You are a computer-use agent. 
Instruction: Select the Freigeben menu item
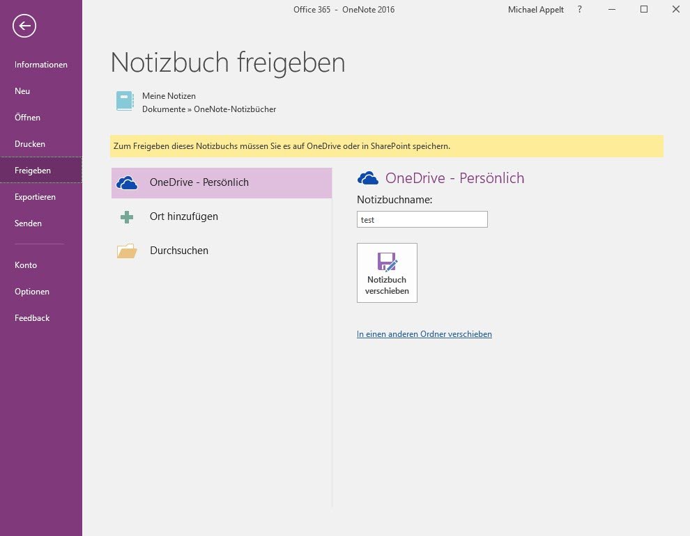pyautogui.click(x=41, y=170)
